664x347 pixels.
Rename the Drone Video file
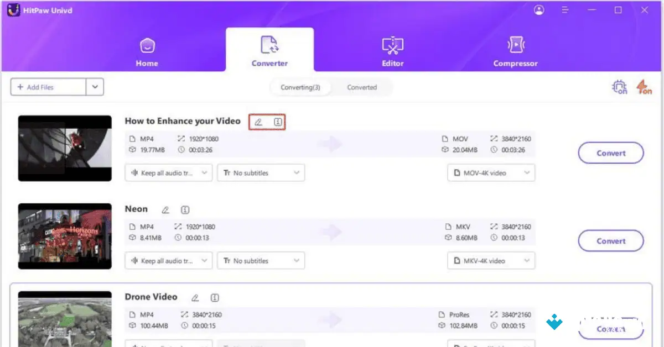pyautogui.click(x=195, y=297)
